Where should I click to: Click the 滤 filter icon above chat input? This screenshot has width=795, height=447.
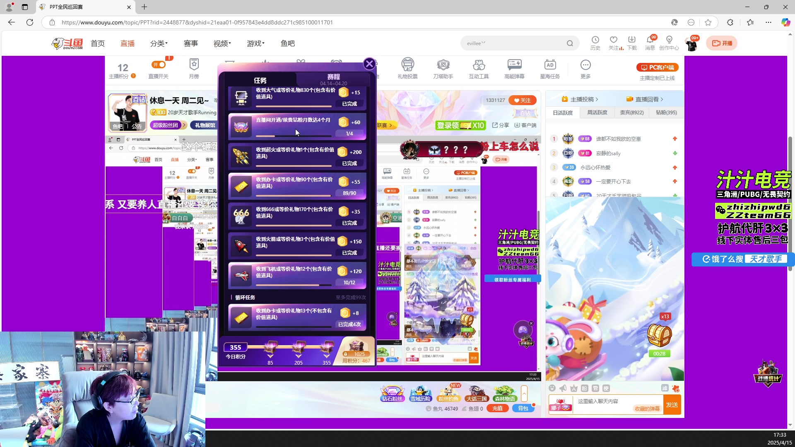click(665, 388)
